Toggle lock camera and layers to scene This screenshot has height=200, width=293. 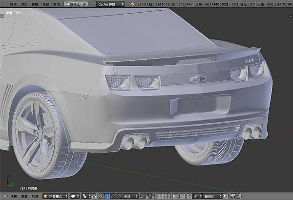click(x=175, y=196)
